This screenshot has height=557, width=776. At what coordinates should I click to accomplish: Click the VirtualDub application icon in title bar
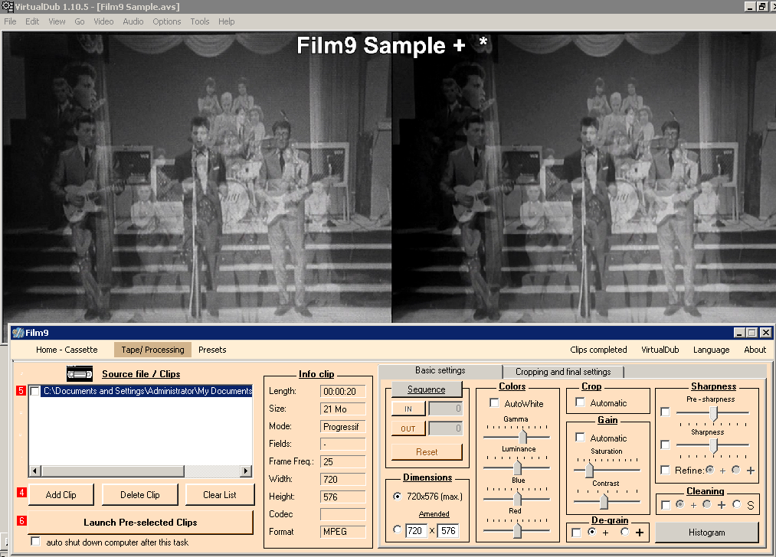coord(7,6)
